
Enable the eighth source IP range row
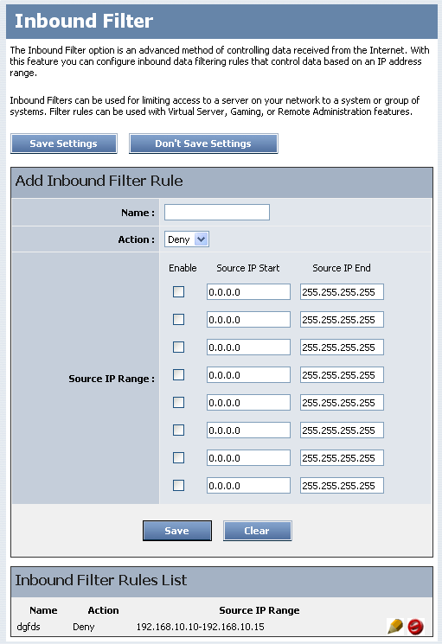pyautogui.click(x=178, y=485)
